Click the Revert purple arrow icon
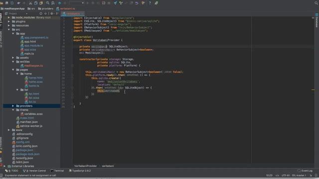319x179 pixels. [137, 3]
